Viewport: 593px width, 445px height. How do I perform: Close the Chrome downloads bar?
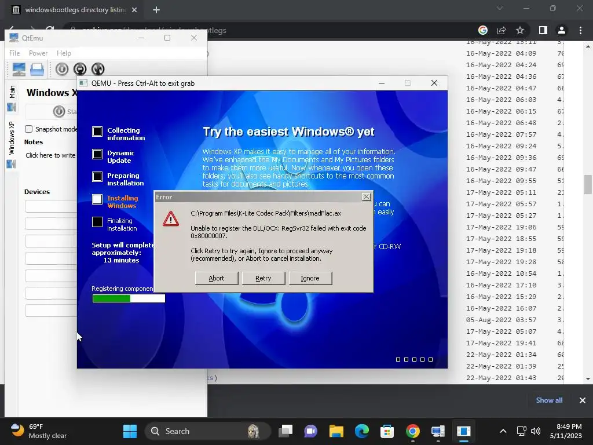tap(583, 400)
